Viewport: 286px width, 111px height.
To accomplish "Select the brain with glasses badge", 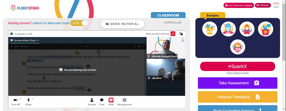I will (x=237, y=47).
